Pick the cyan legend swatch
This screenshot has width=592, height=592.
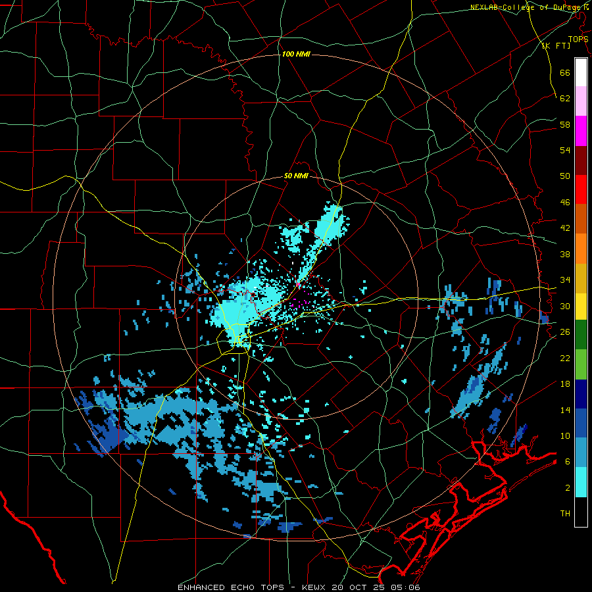[581, 482]
